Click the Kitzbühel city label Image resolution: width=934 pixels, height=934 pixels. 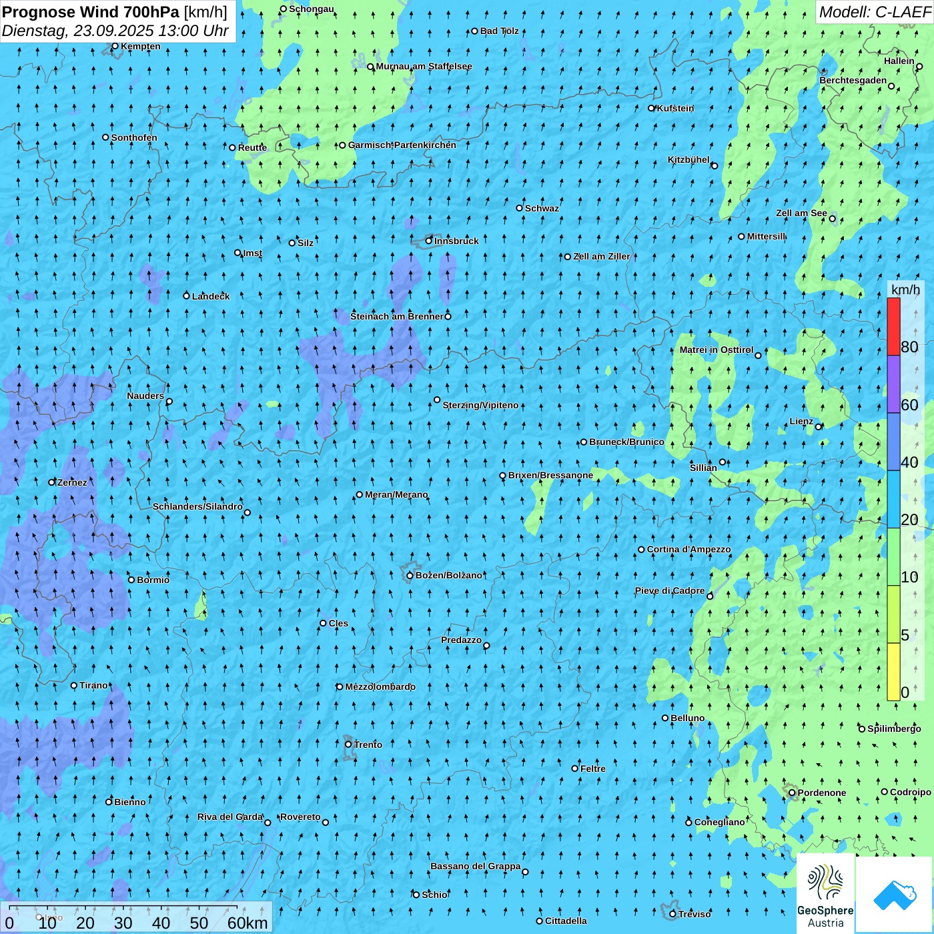[688, 159]
